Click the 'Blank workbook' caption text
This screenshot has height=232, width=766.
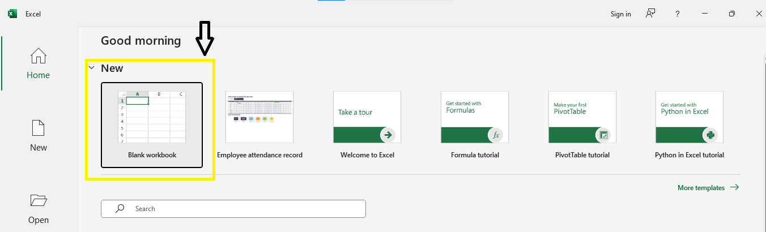pos(152,154)
